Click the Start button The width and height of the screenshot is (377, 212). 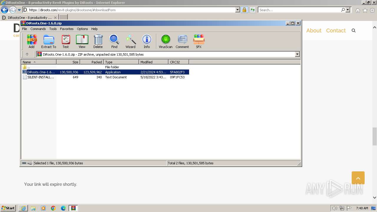9,208
